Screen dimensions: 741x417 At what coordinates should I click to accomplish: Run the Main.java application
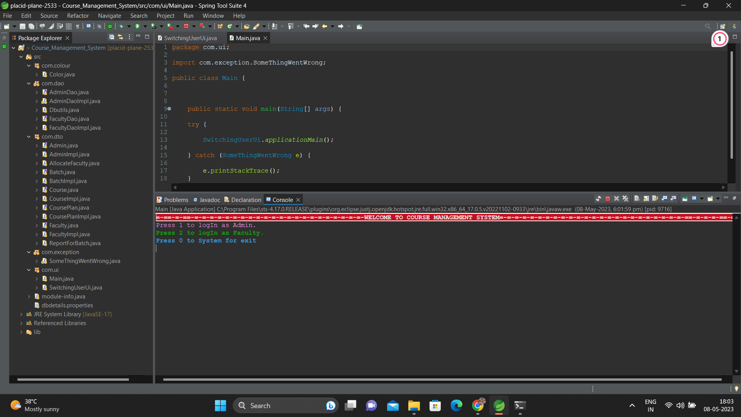click(138, 26)
